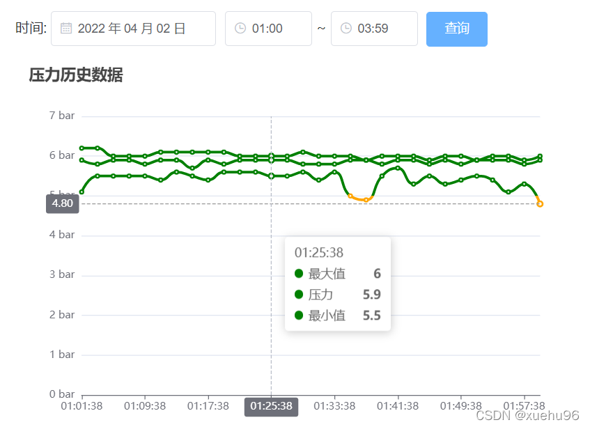Image resolution: width=590 pixels, height=427 pixels.
Task: Click the 0 bar y-axis label
Action: click(62, 394)
